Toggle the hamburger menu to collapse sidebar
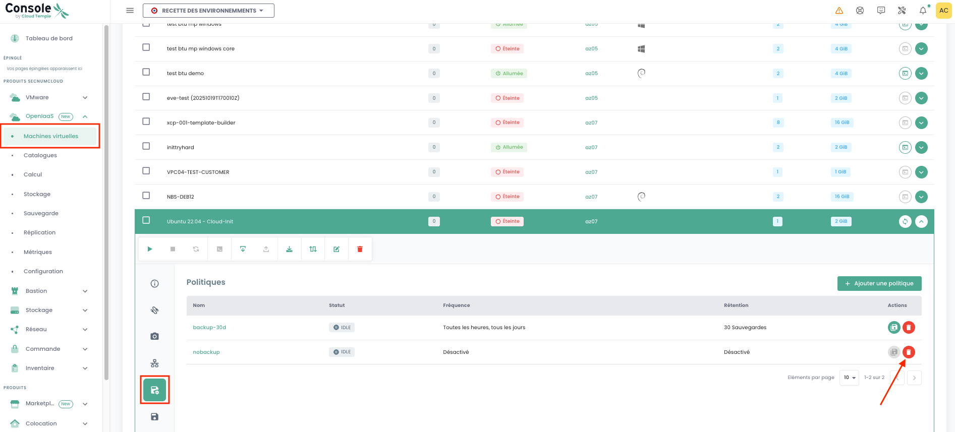This screenshot has height=432, width=955. [x=130, y=11]
